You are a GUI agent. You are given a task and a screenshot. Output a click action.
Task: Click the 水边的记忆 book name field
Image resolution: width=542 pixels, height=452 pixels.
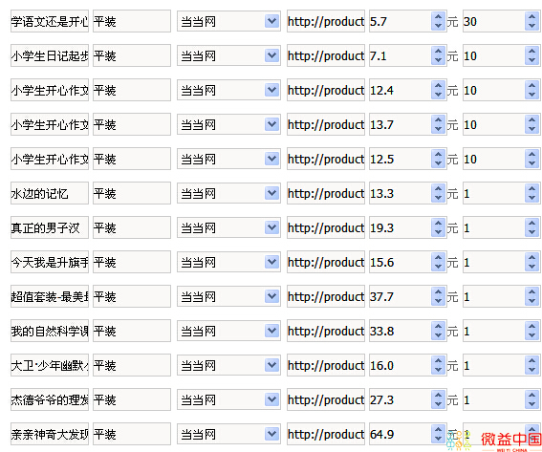(x=50, y=193)
